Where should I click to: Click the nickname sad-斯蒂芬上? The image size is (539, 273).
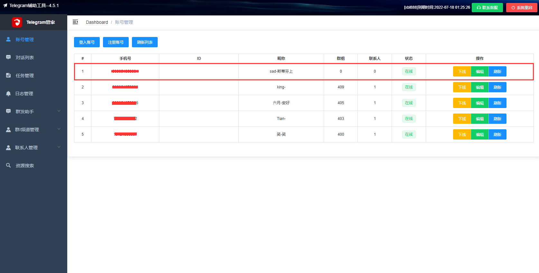tap(281, 71)
